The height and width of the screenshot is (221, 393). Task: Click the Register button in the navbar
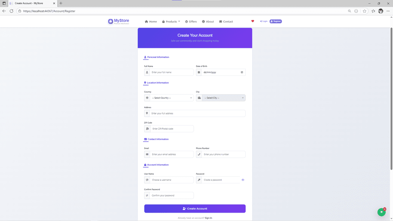click(276, 21)
